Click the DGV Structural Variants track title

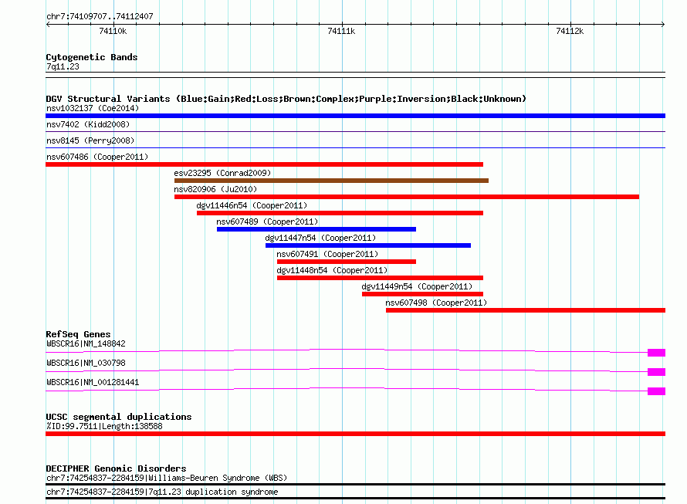point(286,99)
